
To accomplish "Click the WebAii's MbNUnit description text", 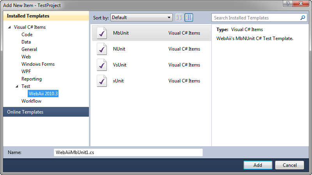I will [x=255, y=38].
